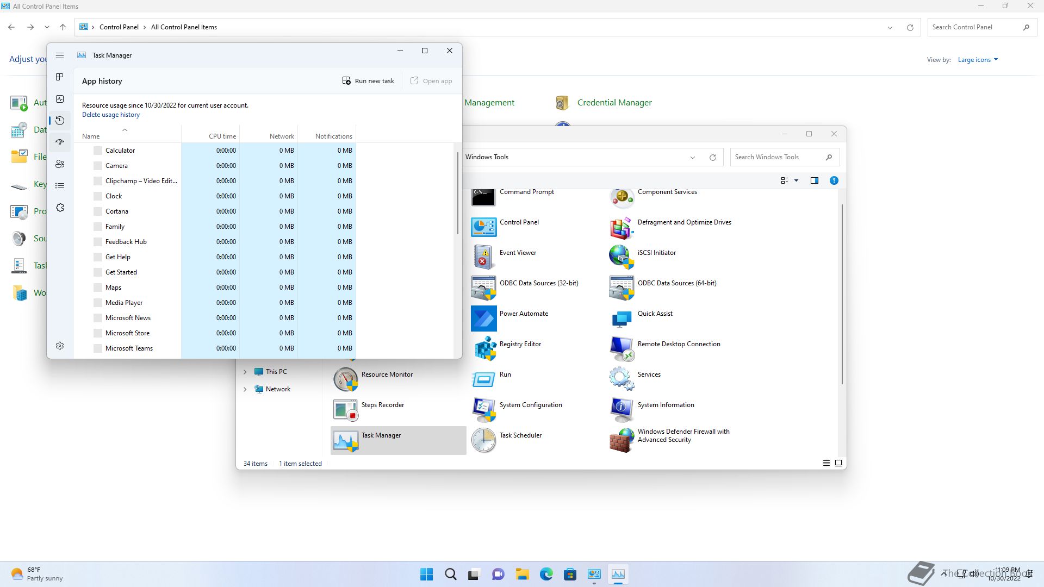Viewport: 1044px width, 587px height.
Task: Open Windows Start menu
Action: click(x=427, y=574)
